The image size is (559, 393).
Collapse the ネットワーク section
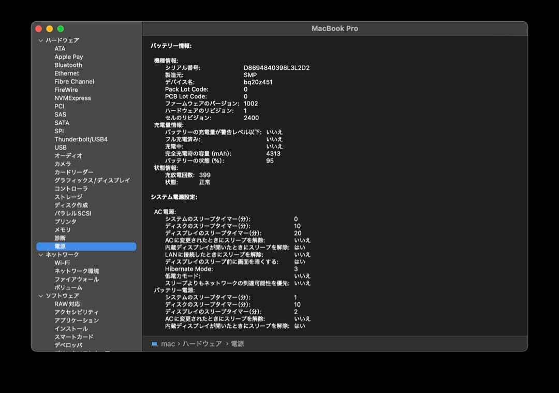pos(40,254)
